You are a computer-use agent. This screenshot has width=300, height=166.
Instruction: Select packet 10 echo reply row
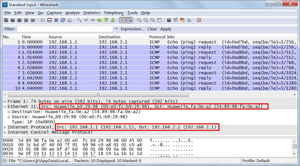pos(150,88)
